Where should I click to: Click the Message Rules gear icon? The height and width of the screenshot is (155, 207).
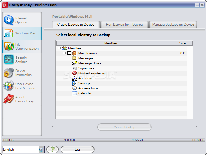pos(74,63)
